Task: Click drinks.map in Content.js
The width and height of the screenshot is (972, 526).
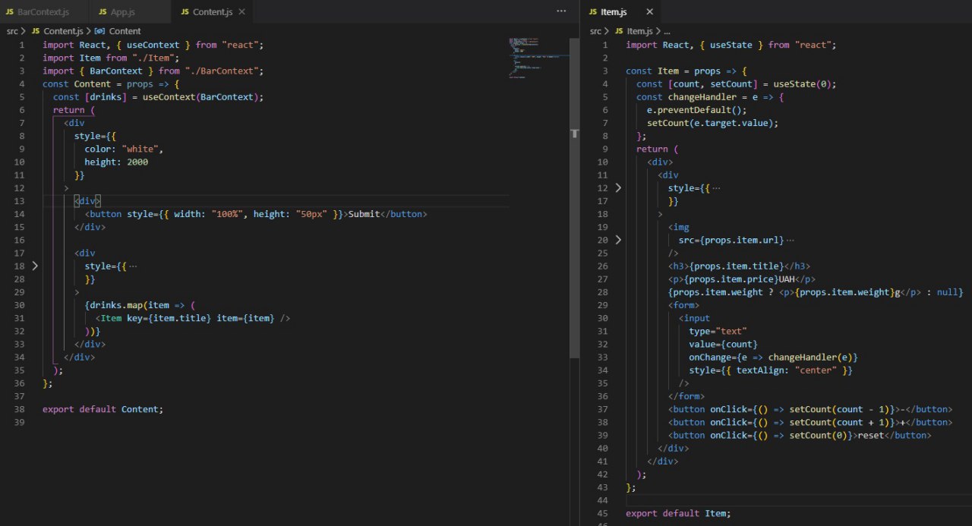Action: pyautogui.click(x=116, y=305)
